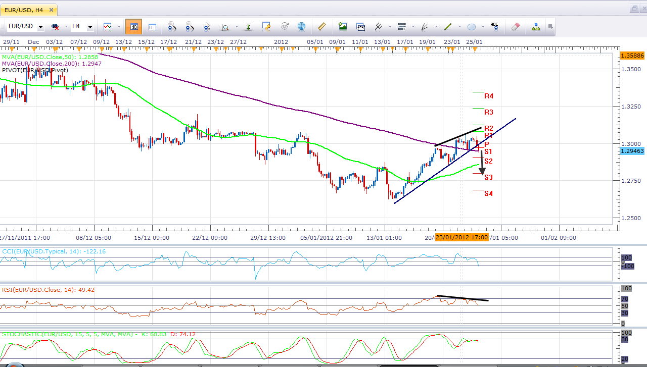Click the green vertical auto-scale icon

pyautogui.click(x=249, y=27)
